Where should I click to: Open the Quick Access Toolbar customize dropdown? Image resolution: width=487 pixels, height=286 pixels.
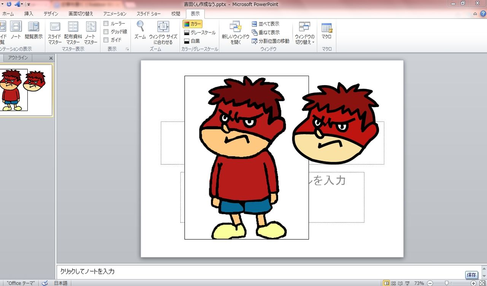pyautogui.click(x=29, y=5)
